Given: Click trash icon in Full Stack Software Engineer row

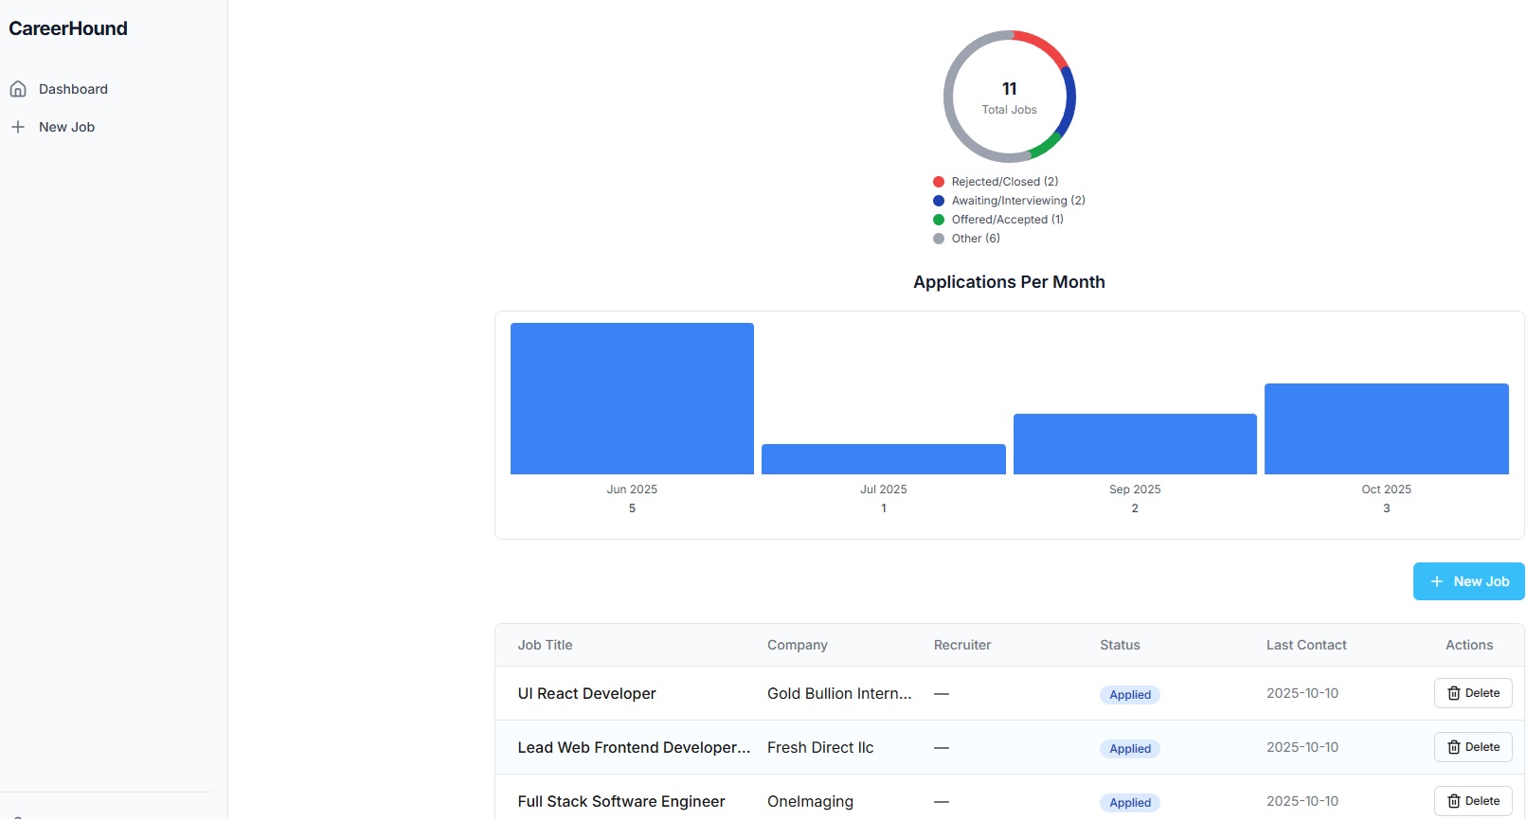Looking at the screenshot, I should tap(1453, 801).
